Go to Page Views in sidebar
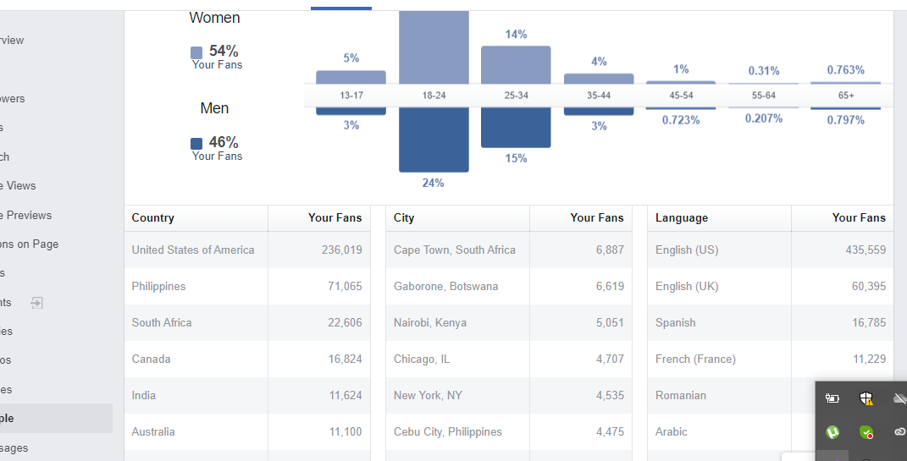907x461 pixels. [18, 185]
